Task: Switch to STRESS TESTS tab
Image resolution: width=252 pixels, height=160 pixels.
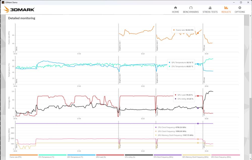Action: (x=210, y=10)
